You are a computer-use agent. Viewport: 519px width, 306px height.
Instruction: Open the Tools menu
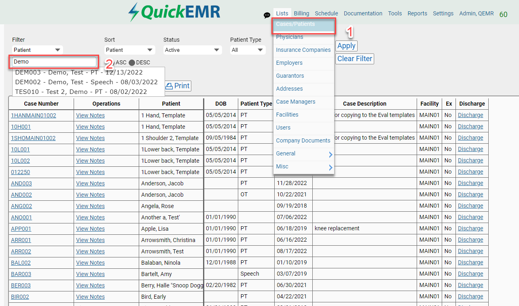(395, 13)
